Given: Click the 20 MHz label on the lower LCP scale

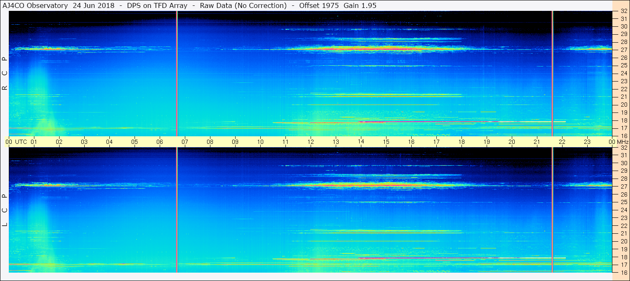Looking at the screenshot, I should 624,241.
